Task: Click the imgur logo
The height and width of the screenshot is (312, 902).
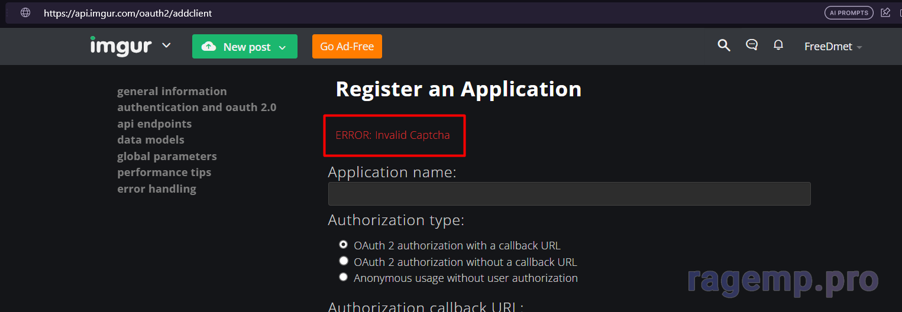Action: 121,46
